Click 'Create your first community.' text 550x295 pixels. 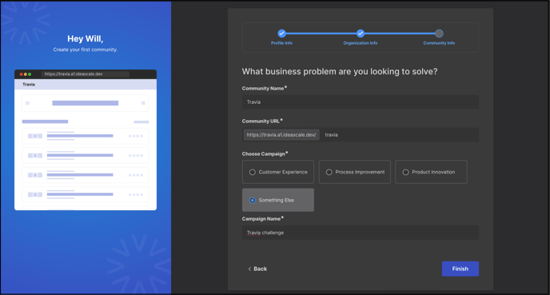click(86, 50)
